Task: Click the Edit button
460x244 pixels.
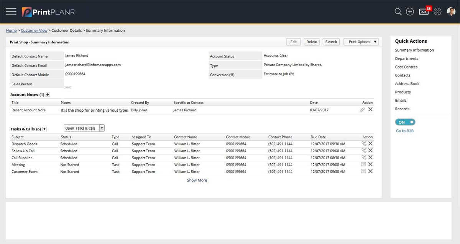Action: [294, 42]
